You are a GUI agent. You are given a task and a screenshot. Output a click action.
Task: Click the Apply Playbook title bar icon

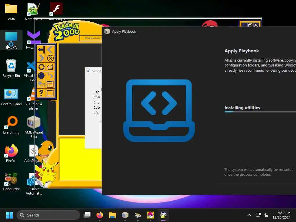(107, 31)
